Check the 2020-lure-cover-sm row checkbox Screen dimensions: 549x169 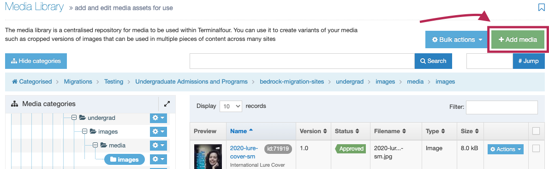coord(536,148)
